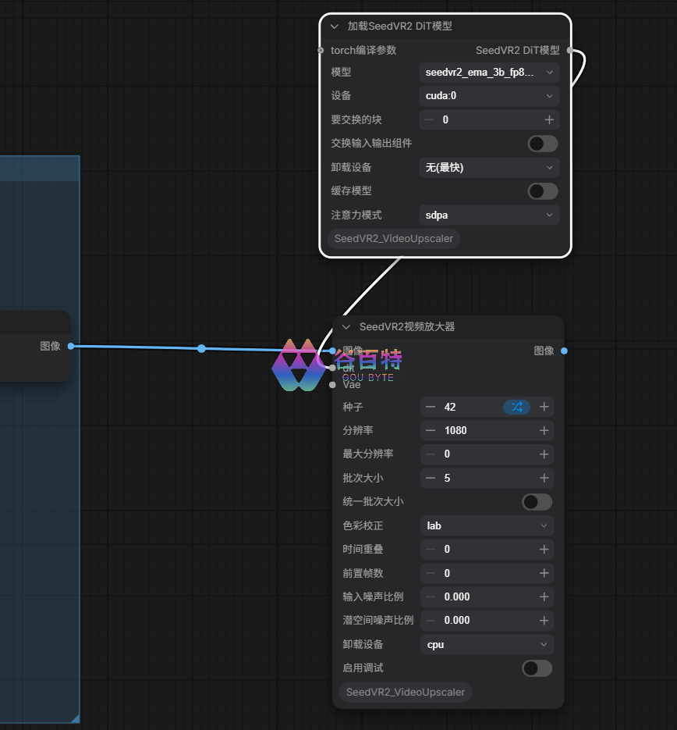
Task: Click SeedVR2_VideoUpscaler badge on video upscaler node
Action: click(406, 693)
